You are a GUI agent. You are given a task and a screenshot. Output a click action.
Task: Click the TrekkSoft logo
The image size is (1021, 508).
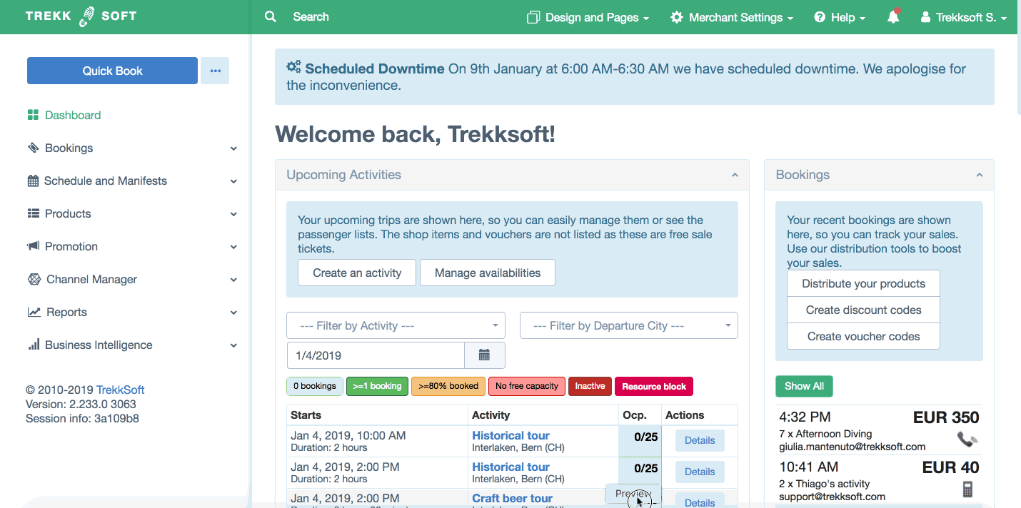tap(81, 16)
